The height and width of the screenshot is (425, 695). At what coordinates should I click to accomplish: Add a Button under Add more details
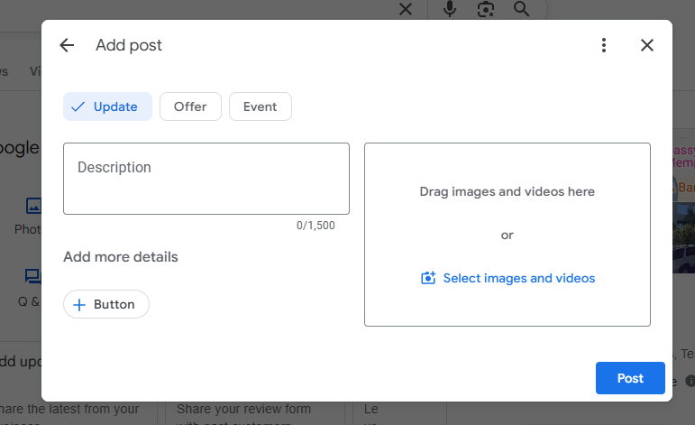click(x=106, y=304)
